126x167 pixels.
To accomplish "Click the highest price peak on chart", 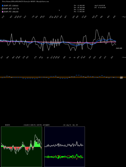I will point(97,30).
